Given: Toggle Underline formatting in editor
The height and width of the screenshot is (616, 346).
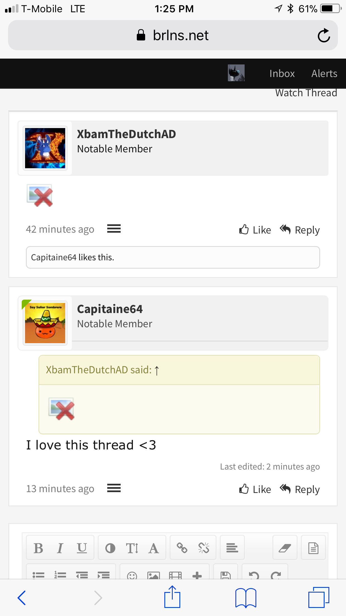Looking at the screenshot, I should (82, 548).
